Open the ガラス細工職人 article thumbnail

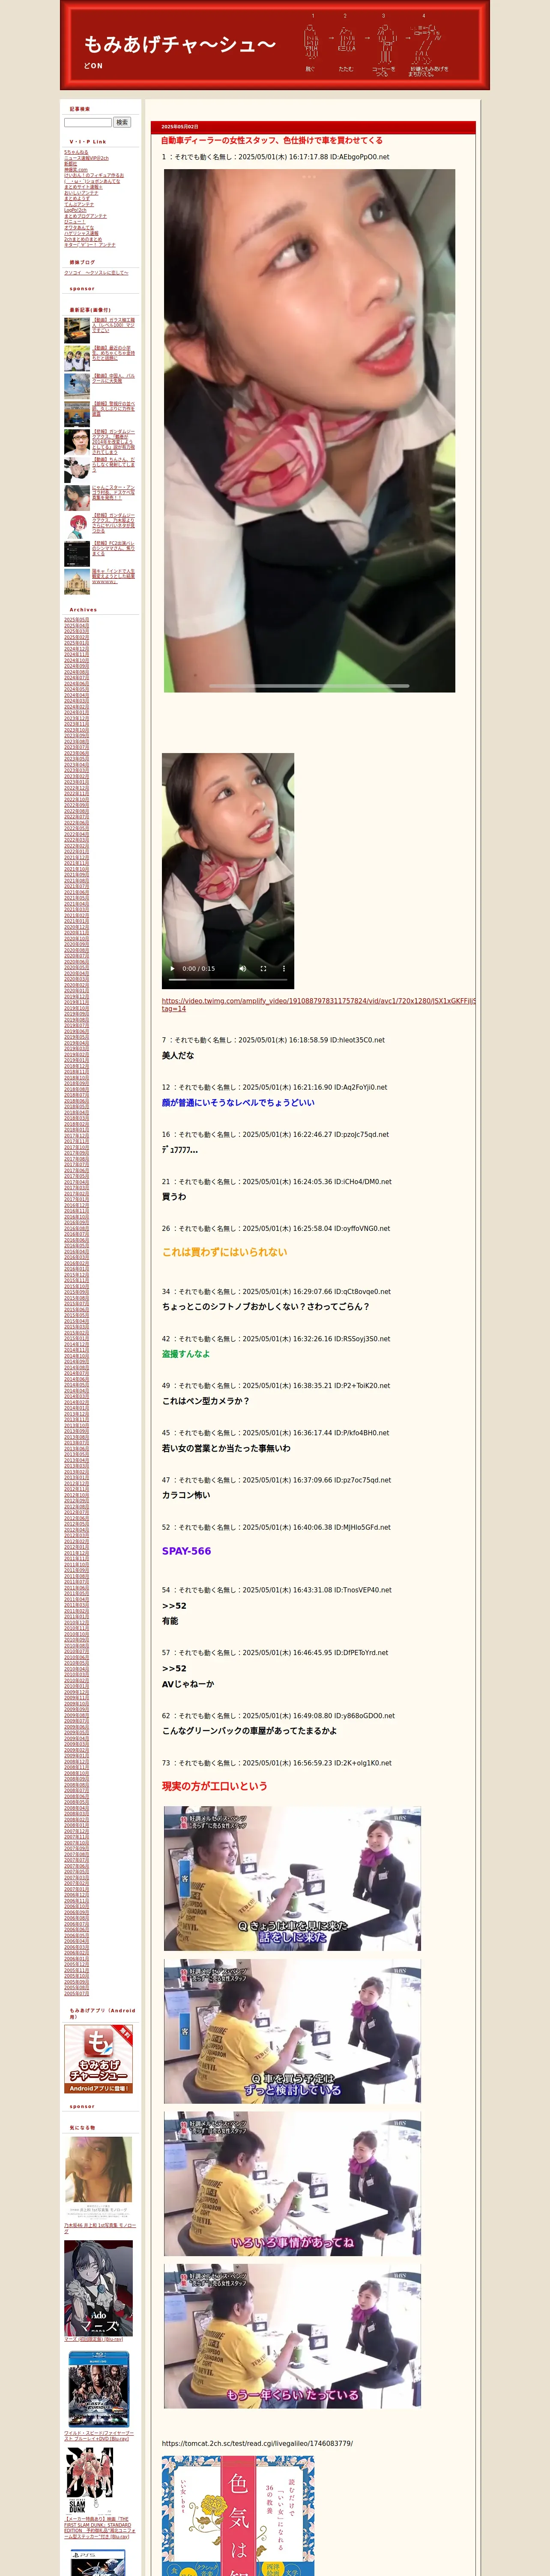click(77, 330)
